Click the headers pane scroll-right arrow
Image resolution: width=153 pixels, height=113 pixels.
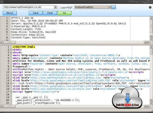tap(148, 42)
